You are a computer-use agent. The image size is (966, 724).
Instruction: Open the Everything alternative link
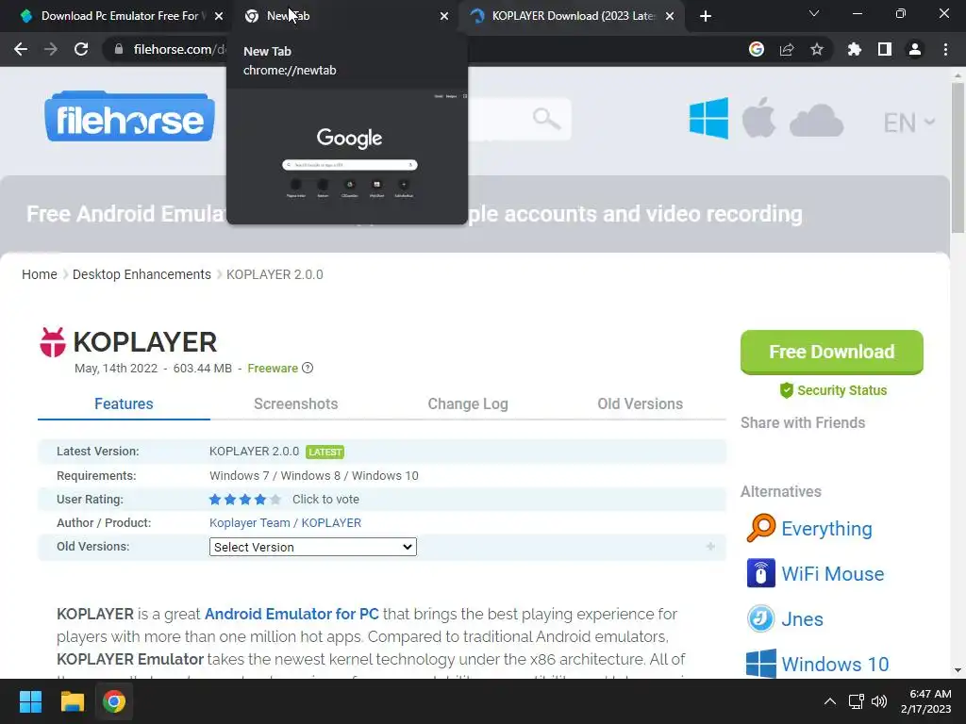click(826, 528)
